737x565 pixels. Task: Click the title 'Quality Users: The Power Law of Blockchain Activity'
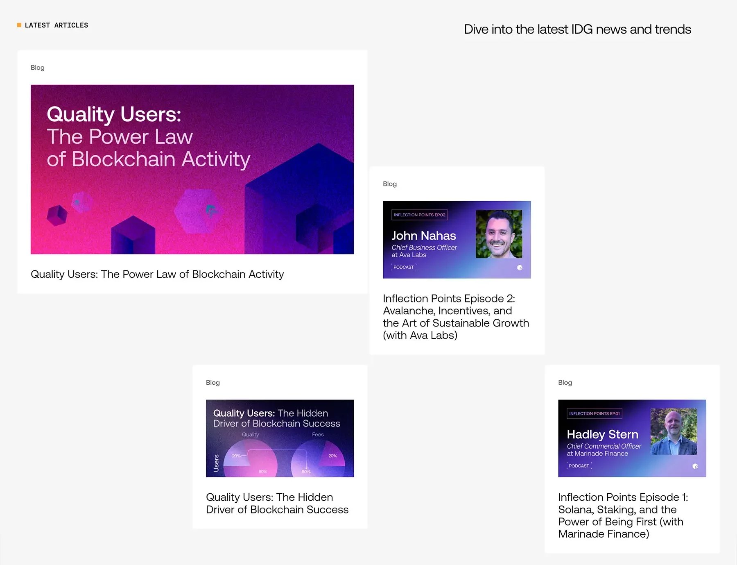157,274
